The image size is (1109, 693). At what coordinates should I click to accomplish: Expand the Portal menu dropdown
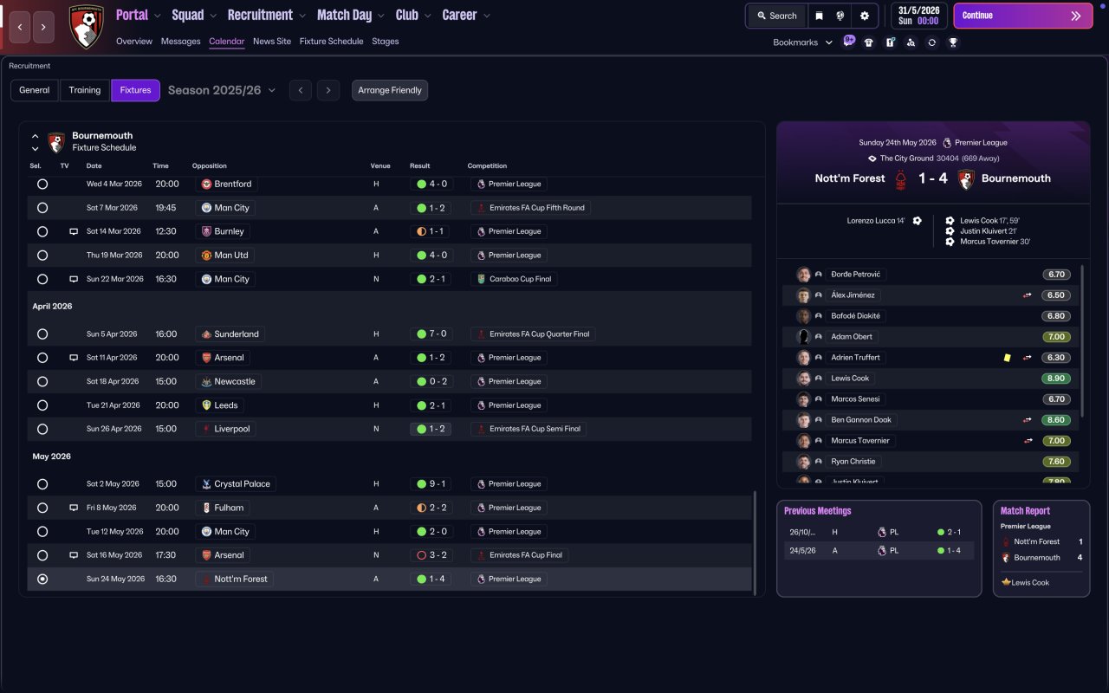(157, 16)
